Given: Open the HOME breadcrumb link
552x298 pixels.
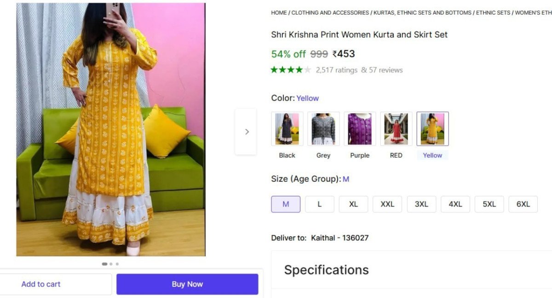Looking at the screenshot, I should click(279, 13).
